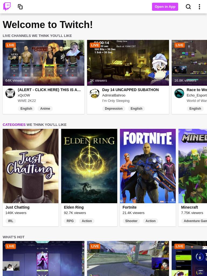Image resolution: width=207 pixels, height=276 pixels.
Task: Click '21.4K viewers' under Fortnite
Action: tap(133, 213)
